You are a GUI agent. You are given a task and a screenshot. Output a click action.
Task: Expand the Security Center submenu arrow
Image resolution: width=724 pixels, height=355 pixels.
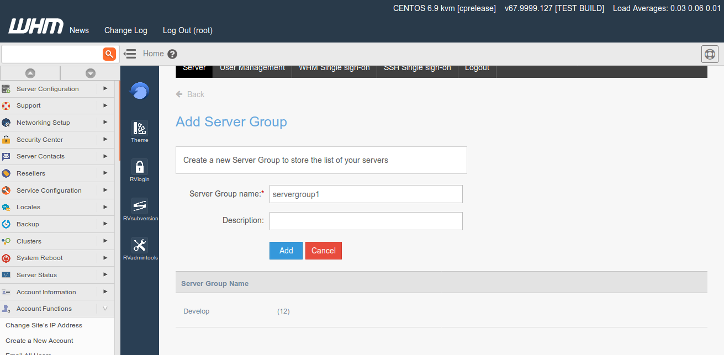[x=105, y=139]
